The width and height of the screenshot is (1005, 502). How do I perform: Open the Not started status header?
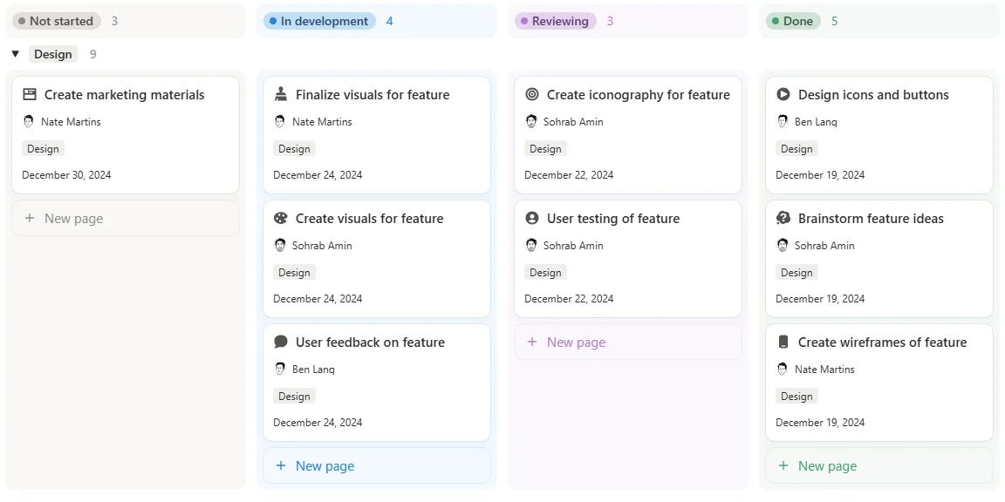click(x=57, y=20)
